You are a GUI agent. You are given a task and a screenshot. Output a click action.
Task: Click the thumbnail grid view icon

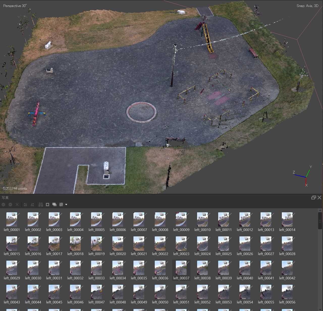click(x=61, y=205)
